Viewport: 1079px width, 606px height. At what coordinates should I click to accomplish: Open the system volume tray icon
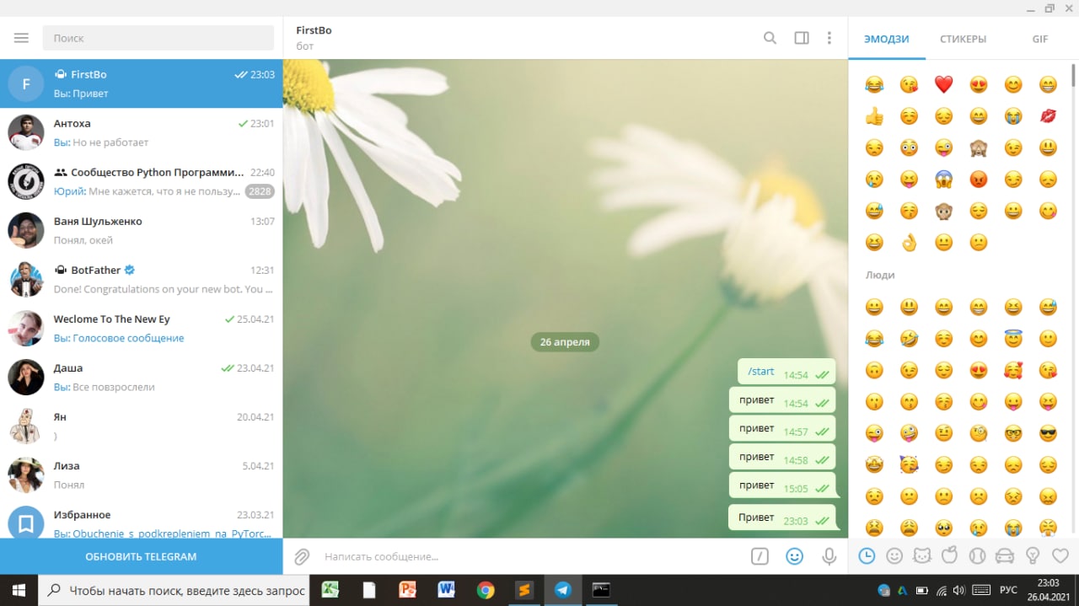point(960,591)
